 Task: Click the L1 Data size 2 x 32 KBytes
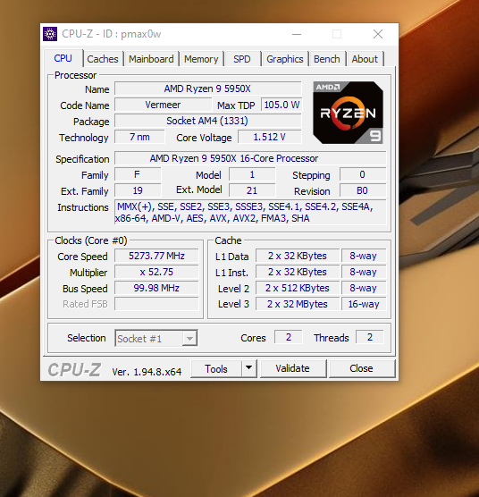[x=298, y=256]
